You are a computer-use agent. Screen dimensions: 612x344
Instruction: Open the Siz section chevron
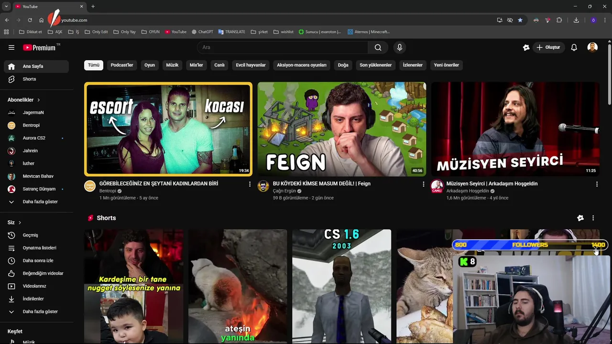[20, 223]
